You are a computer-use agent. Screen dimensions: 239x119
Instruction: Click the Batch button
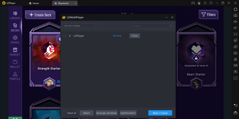[87, 113]
